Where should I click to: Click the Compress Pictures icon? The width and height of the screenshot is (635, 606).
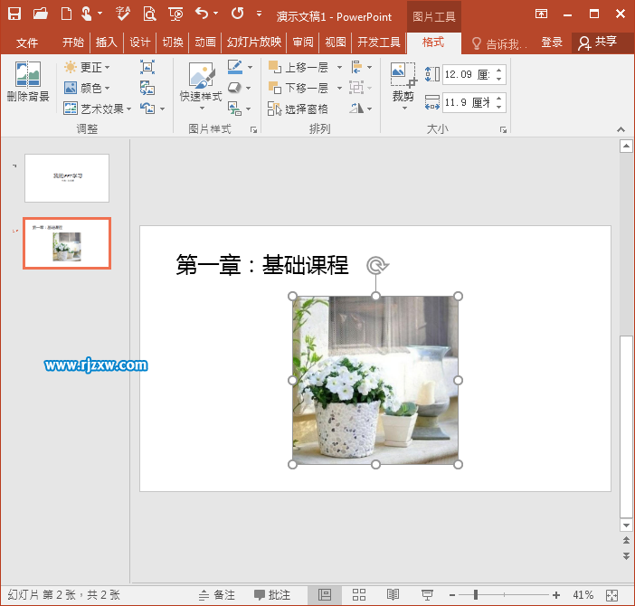point(147,67)
